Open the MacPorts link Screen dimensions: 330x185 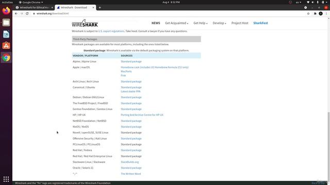point(126,71)
